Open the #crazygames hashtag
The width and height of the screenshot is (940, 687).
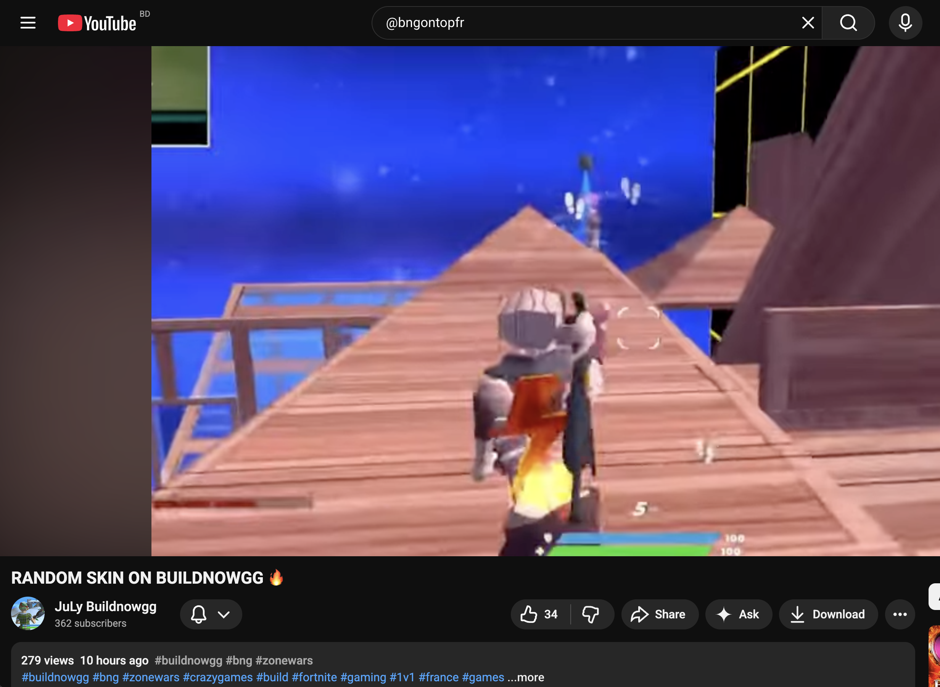click(x=217, y=677)
